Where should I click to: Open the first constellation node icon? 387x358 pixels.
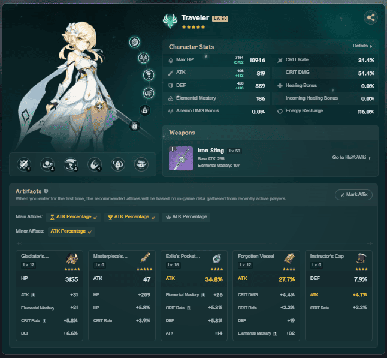point(135,42)
